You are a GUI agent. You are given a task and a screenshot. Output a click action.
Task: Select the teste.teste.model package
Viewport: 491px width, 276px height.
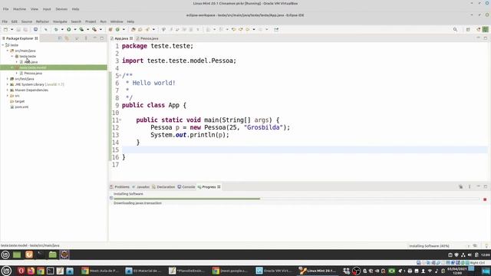pyautogui.click(x=33, y=67)
